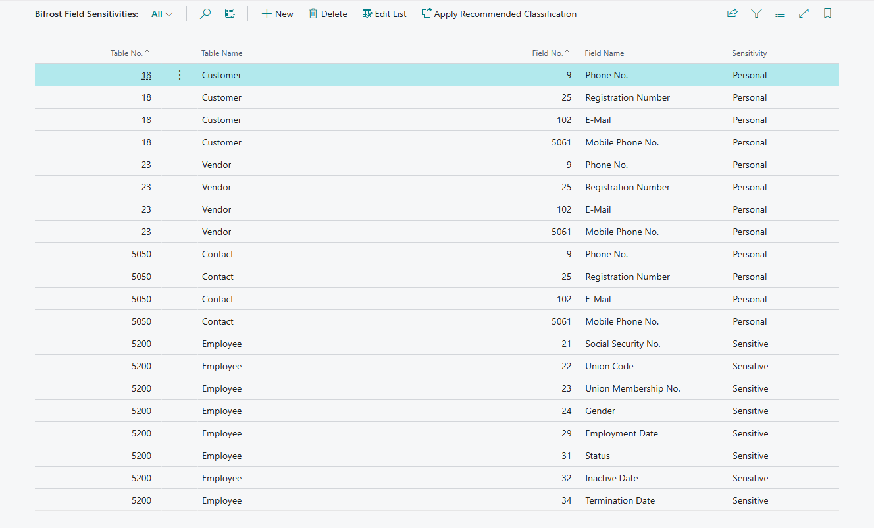Click the Field Name column header
Image resolution: width=874 pixels, height=528 pixels.
(x=604, y=53)
